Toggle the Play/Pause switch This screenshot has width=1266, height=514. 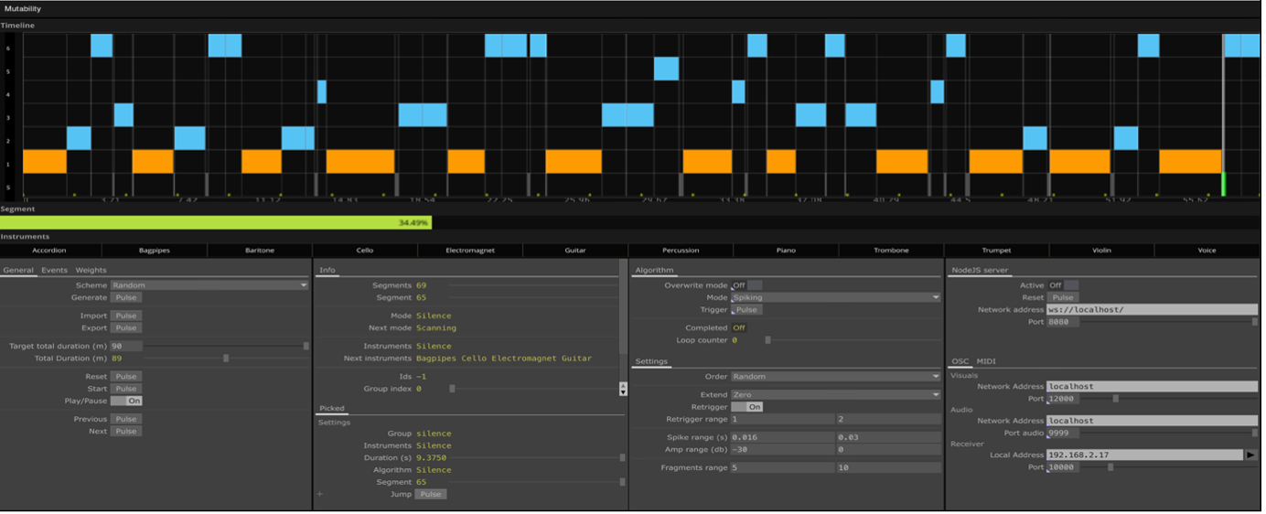(126, 401)
